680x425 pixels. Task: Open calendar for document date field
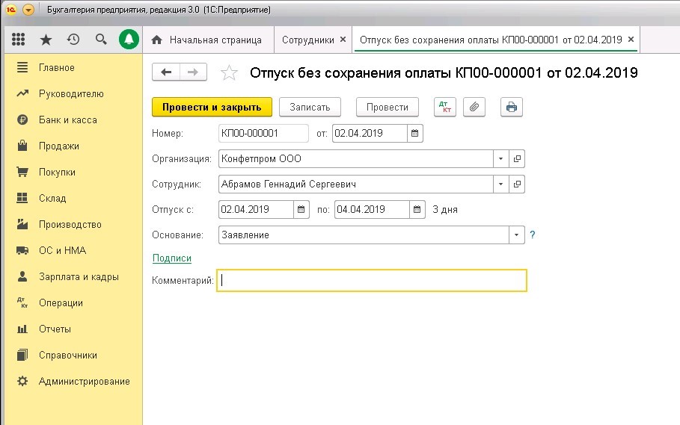click(416, 134)
